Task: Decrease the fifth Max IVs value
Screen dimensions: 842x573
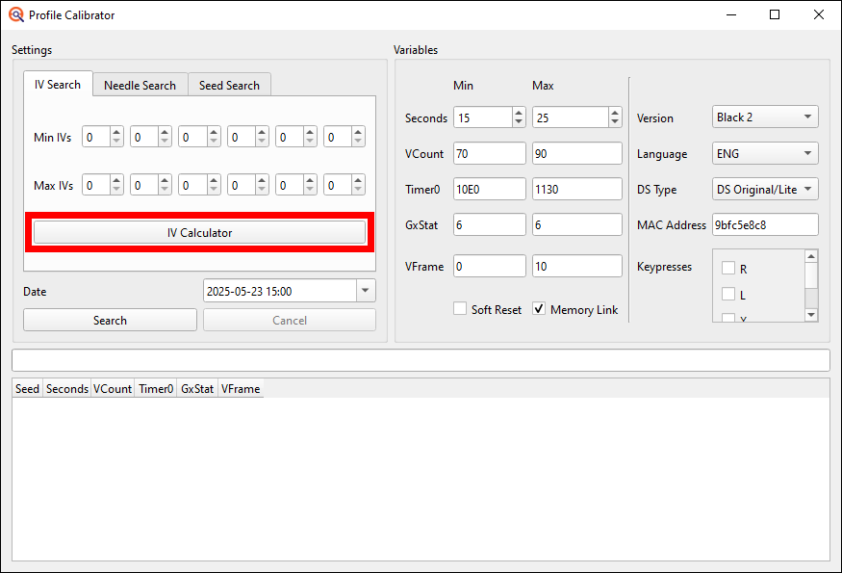Action: click(310, 190)
